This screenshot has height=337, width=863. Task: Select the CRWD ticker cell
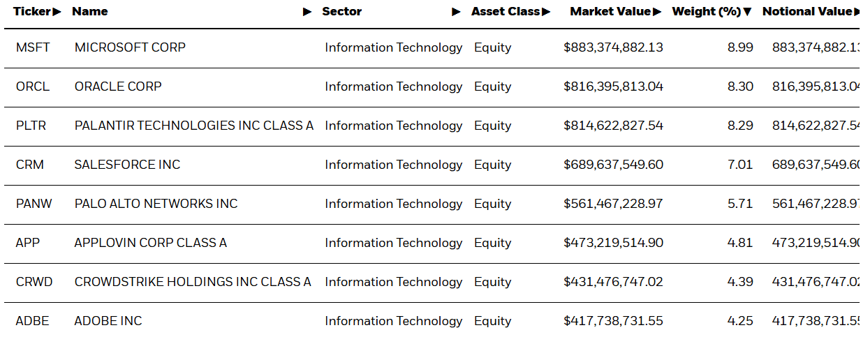tap(34, 282)
